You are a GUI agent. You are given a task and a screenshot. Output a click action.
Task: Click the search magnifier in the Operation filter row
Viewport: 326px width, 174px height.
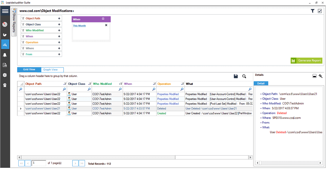[182, 89]
